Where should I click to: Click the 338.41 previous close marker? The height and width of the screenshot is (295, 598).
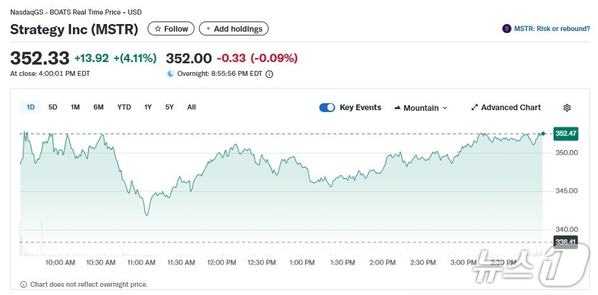tap(565, 242)
